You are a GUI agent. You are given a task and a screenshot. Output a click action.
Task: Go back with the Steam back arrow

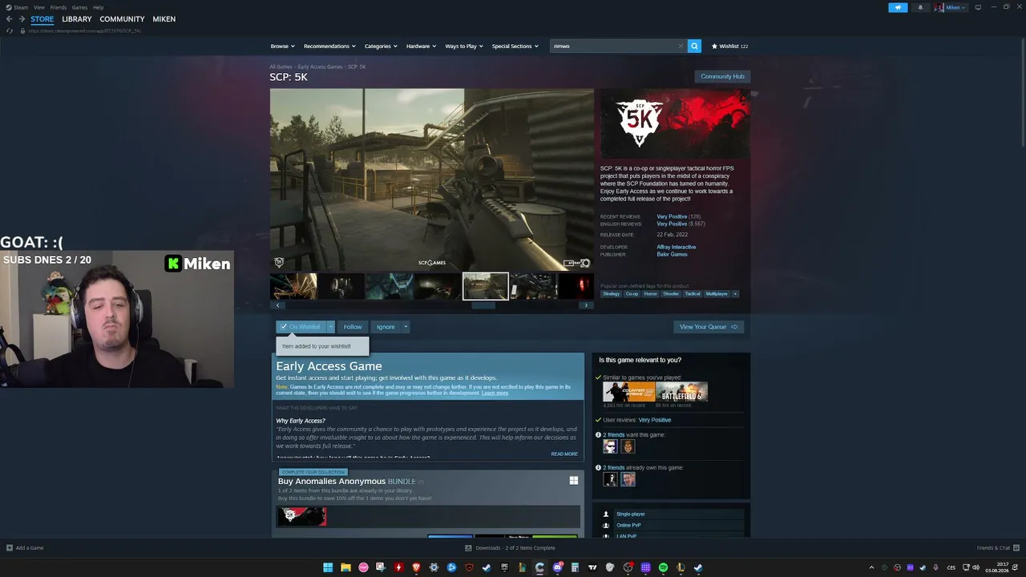click(x=10, y=19)
